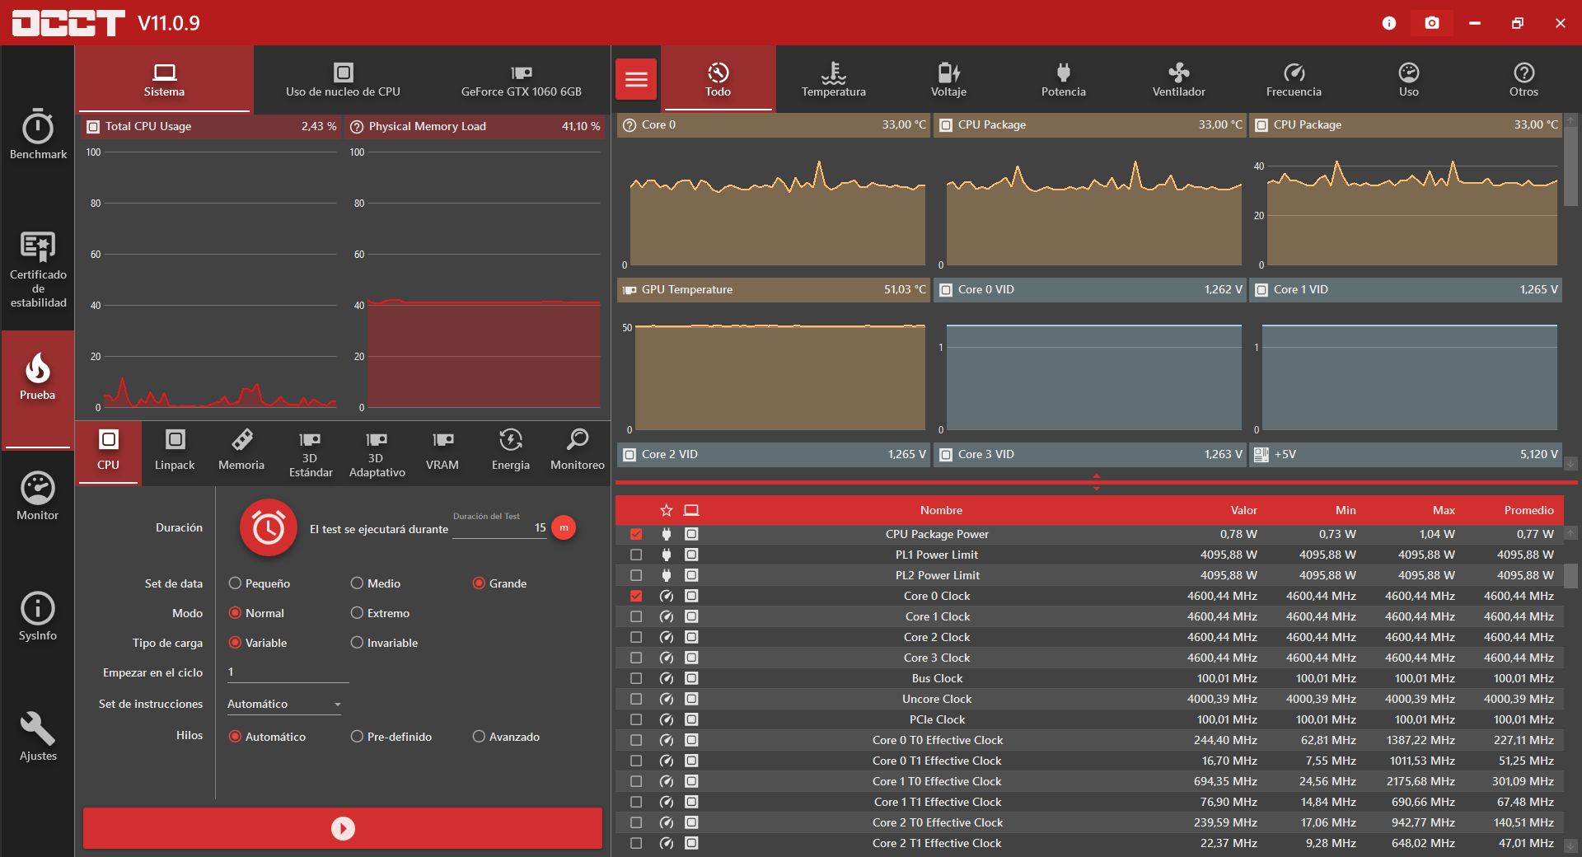The height and width of the screenshot is (857, 1582).
Task: Open the Monitor section
Action: 38,496
